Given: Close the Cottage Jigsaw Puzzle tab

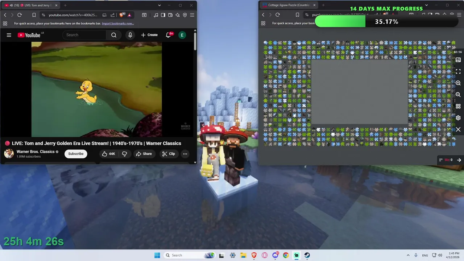Looking at the screenshot, I should 314,5.
